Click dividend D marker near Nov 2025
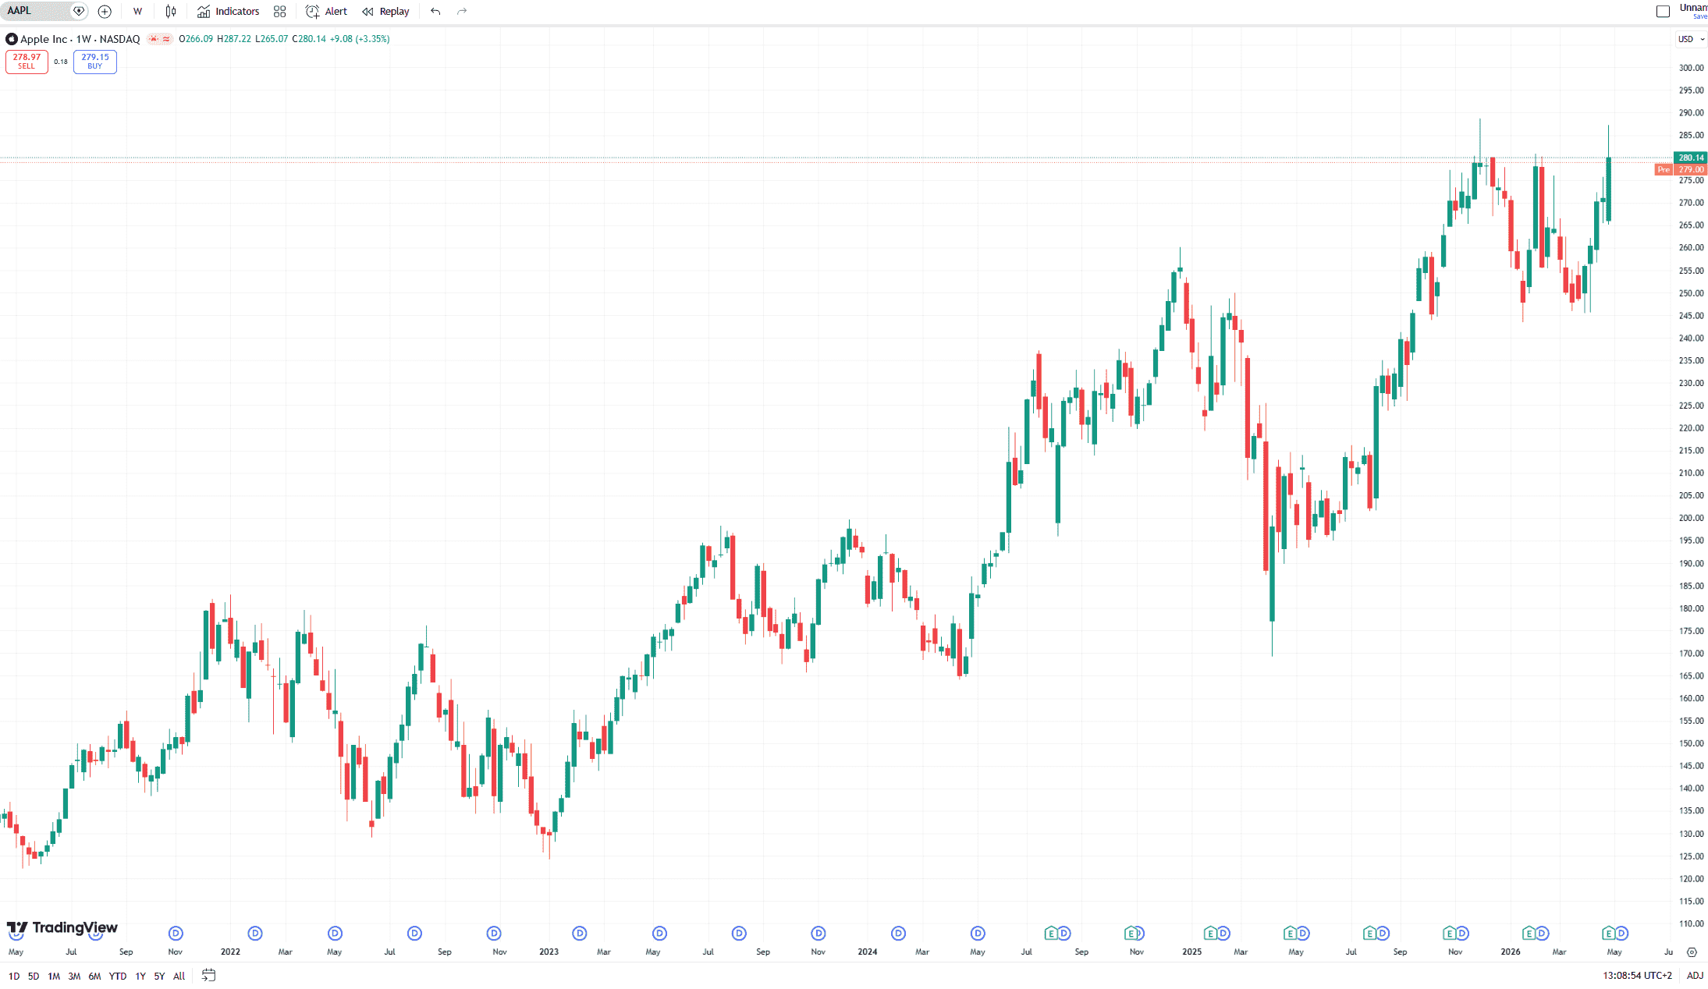The width and height of the screenshot is (1708, 989). coord(1462,934)
